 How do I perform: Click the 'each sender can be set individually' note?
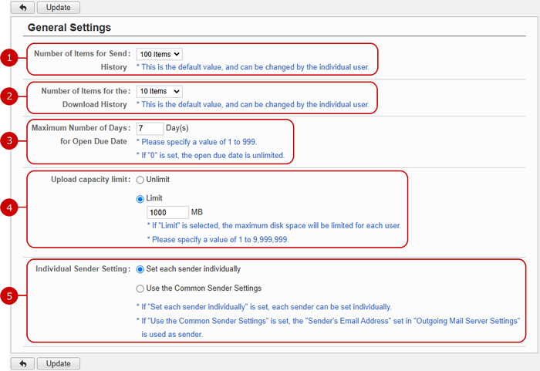[x=264, y=306]
